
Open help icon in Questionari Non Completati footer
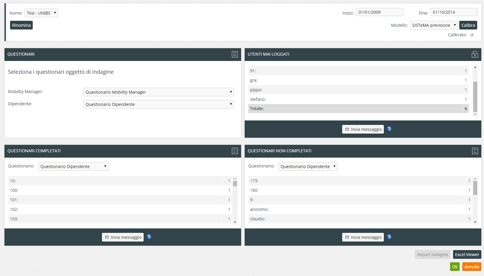coord(389,237)
